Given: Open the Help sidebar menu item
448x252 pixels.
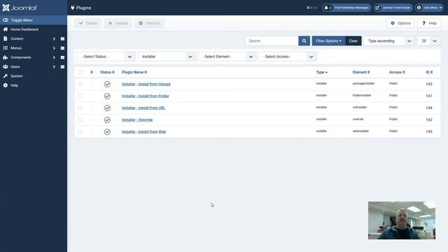Looking at the screenshot, I should [x=14, y=85].
